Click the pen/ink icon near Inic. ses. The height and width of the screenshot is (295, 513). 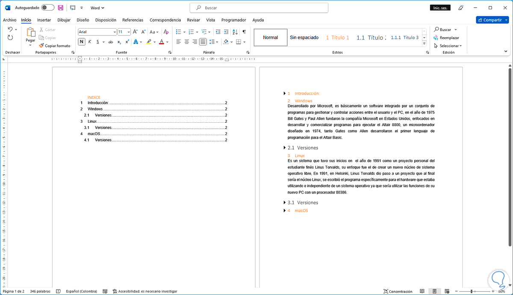coord(461,8)
